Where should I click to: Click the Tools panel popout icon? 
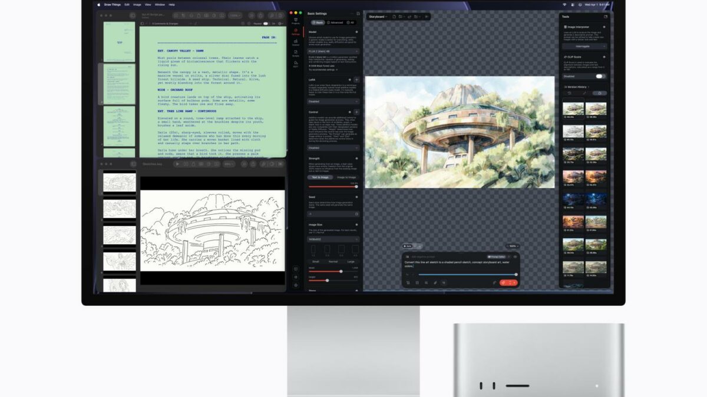click(605, 16)
